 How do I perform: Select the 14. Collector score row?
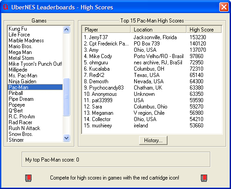tap(152, 119)
